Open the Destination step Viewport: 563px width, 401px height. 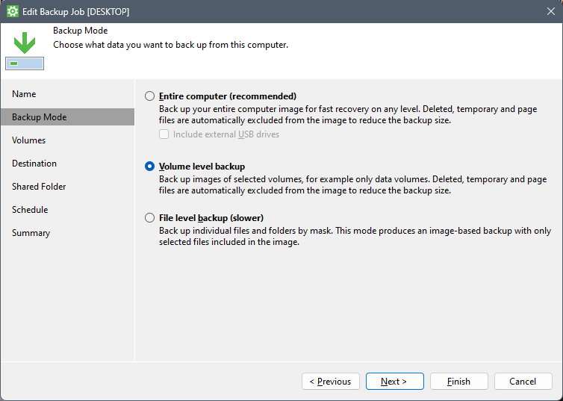(x=34, y=164)
